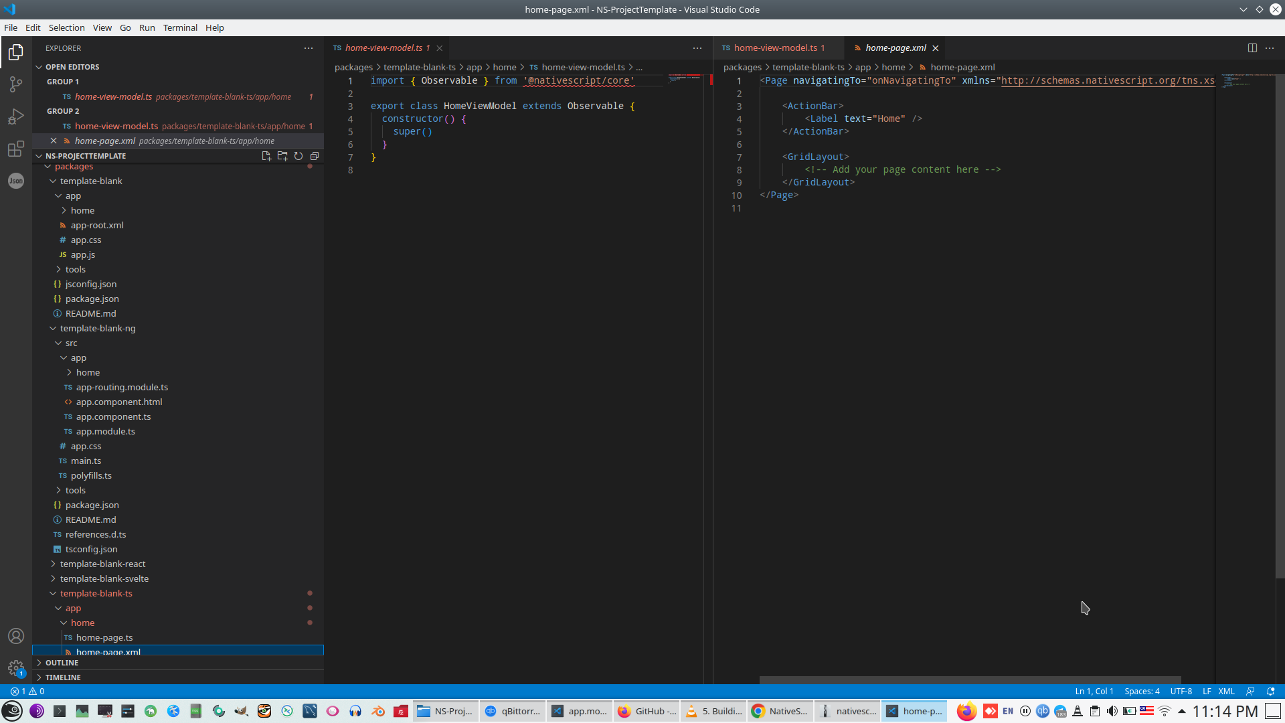Split the home-page.xml editor
1285x723 pixels.
click(x=1252, y=48)
